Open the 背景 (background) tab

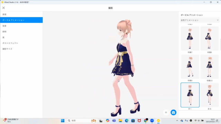point(21,26)
